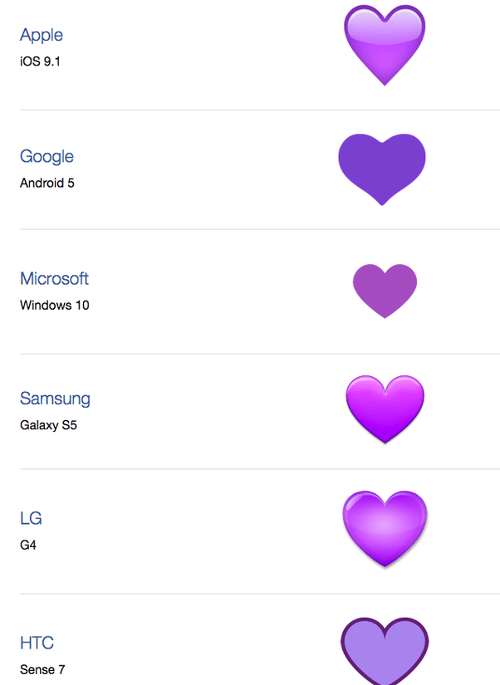This screenshot has height=685, width=500.
Task: Click the Microsoft Windows 10 heart emoji
Action: [x=385, y=291]
